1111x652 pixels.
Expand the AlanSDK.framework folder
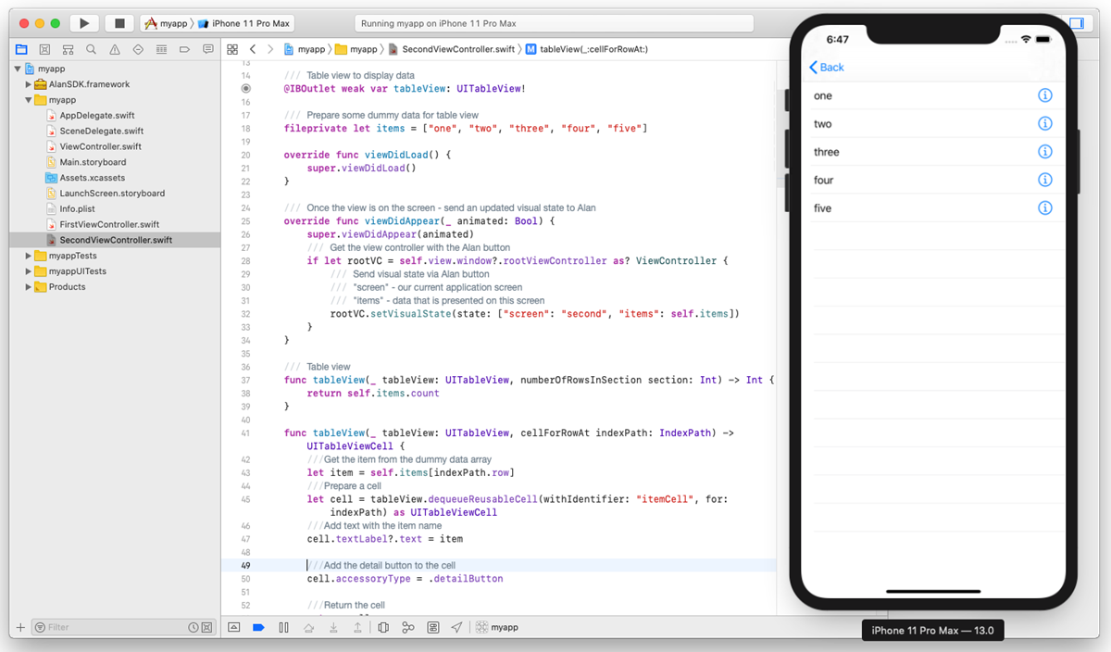point(28,83)
